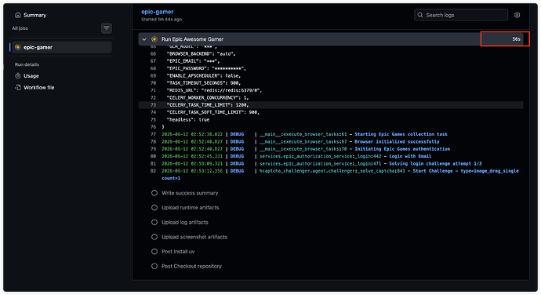Click the Write success summary step
The width and height of the screenshot is (541, 295).
(x=190, y=193)
